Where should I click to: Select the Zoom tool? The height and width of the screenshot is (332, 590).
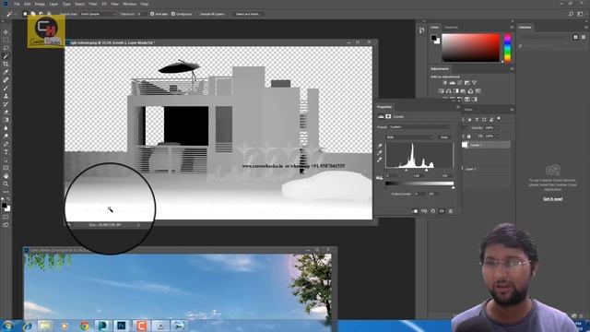(x=6, y=184)
